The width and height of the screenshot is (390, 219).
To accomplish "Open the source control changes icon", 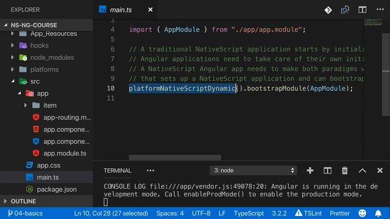I will [x=328, y=10].
